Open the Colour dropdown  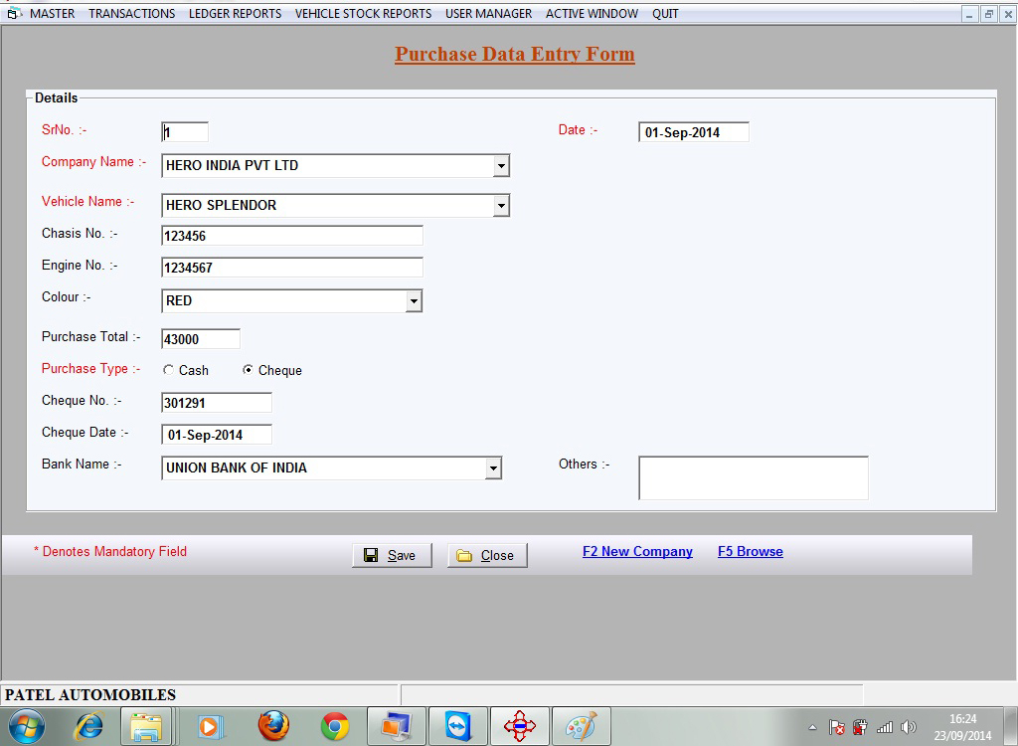pyautogui.click(x=414, y=299)
